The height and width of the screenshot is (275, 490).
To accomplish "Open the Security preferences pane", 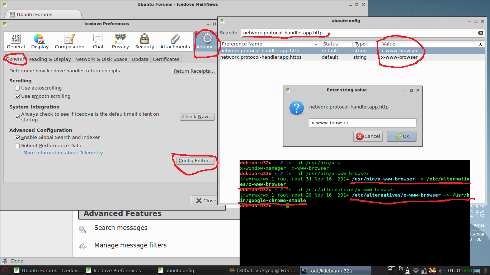I will click(145, 42).
